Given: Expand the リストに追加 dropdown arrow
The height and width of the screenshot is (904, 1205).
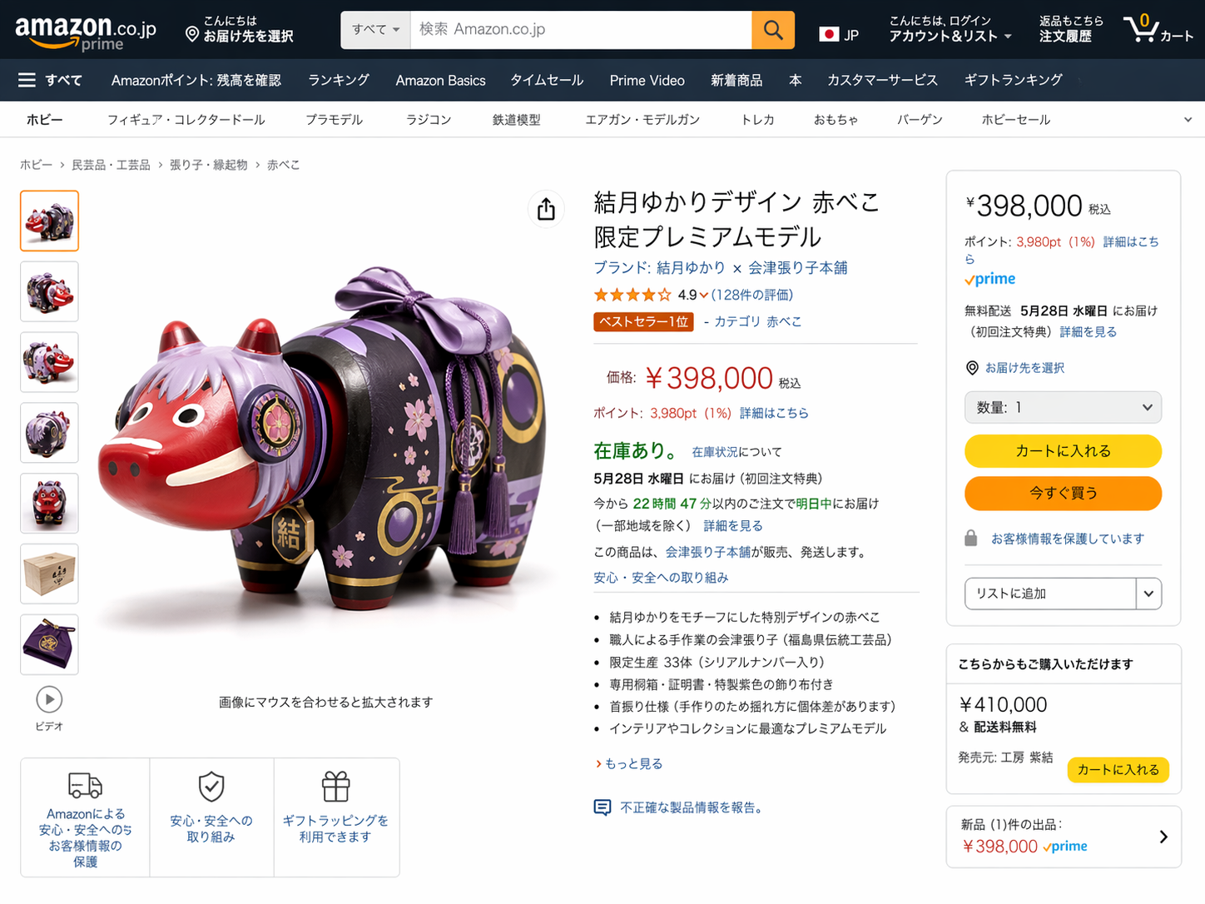Looking at the screenshot, I should pos(1148,594).
